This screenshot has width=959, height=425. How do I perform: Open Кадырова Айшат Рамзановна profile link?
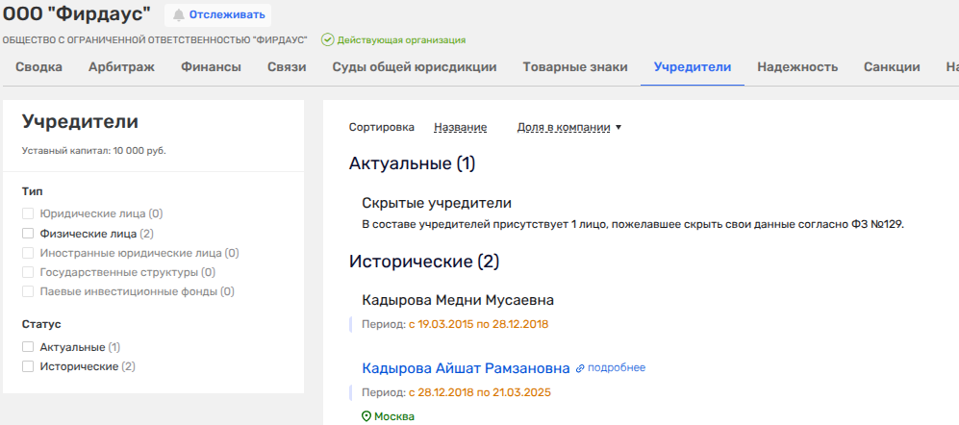[x=465, y=368]
